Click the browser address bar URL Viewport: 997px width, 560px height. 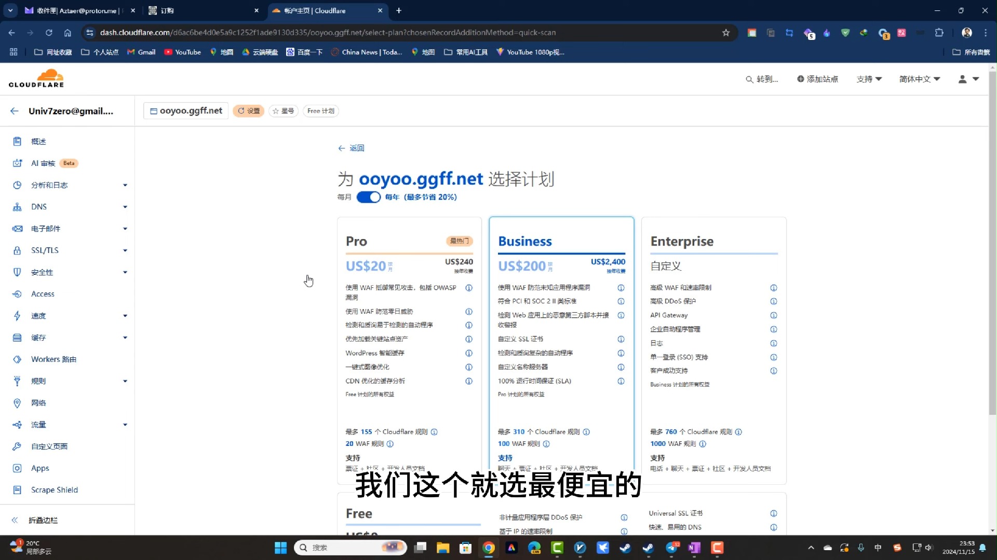click(328, 32)
